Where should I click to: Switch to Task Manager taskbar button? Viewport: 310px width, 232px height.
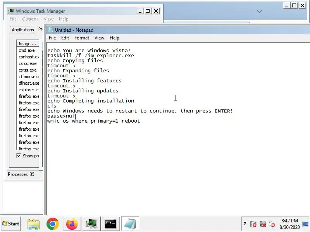[91, 224]
